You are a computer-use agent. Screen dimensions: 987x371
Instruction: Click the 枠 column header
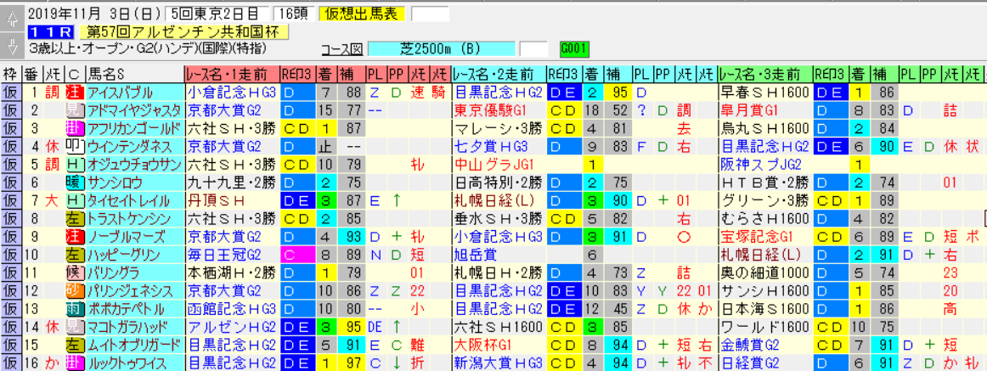click(x=11, y=74)
